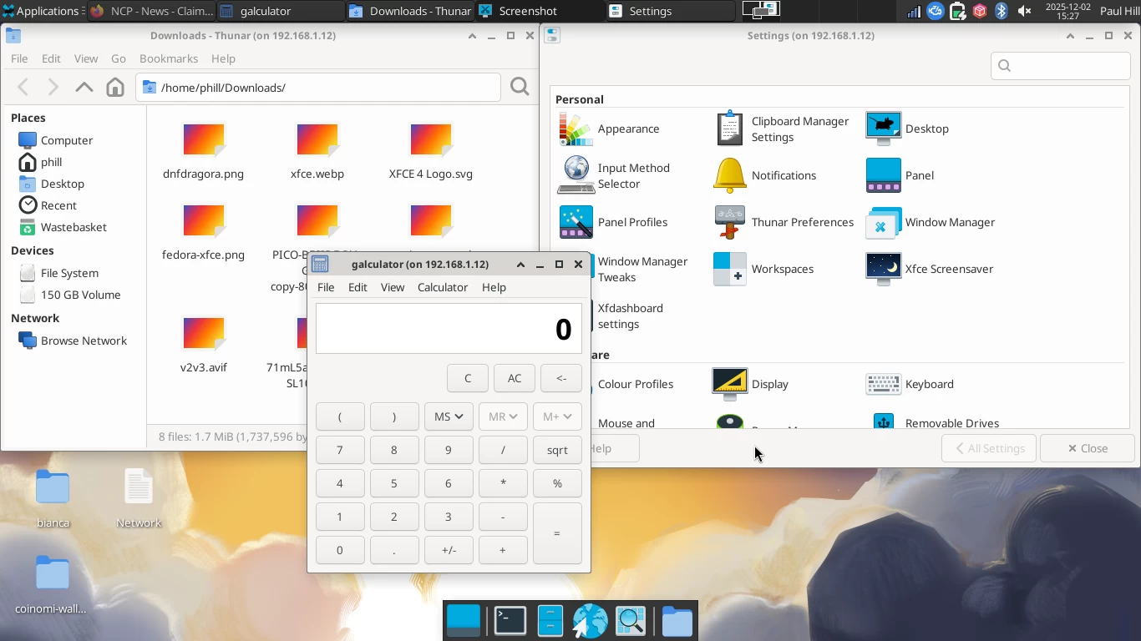Expand the MS memory store dropdown
Viewport: 1141px width, 641px height.
(449, 416)
